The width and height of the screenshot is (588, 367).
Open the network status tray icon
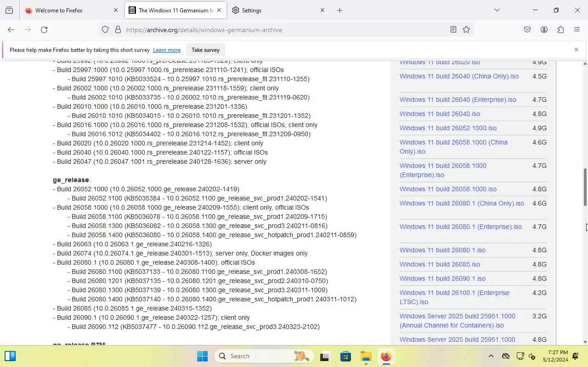[x=520, y=356]
